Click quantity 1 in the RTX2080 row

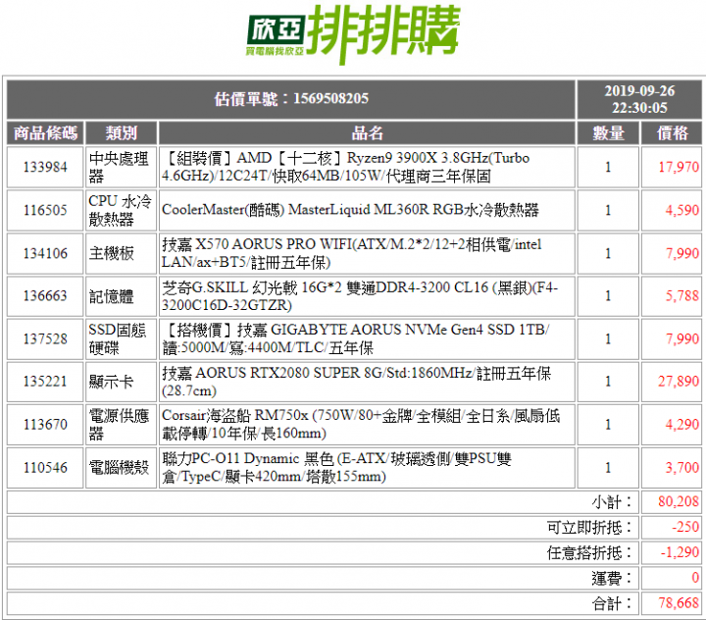608,382
